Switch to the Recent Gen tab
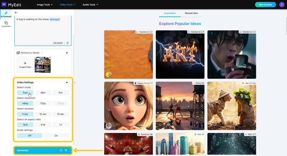 point(191,13)
